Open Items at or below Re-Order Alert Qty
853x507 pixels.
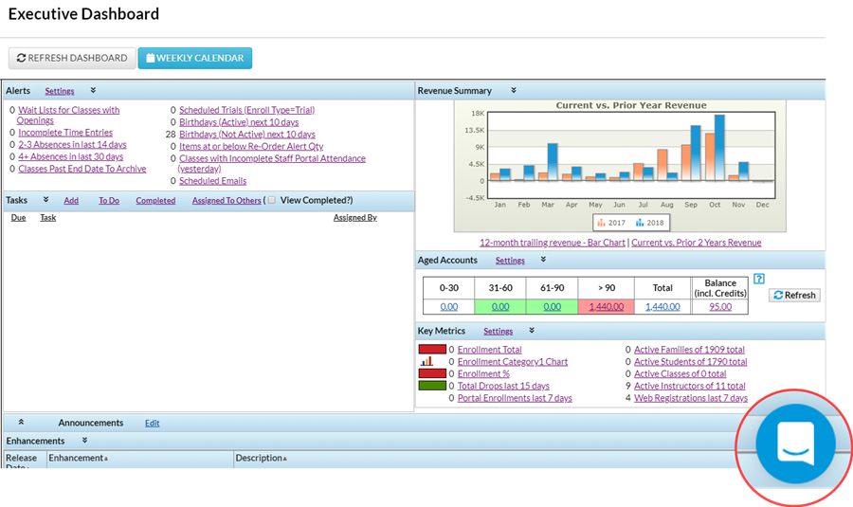click(x=251, y=146)
